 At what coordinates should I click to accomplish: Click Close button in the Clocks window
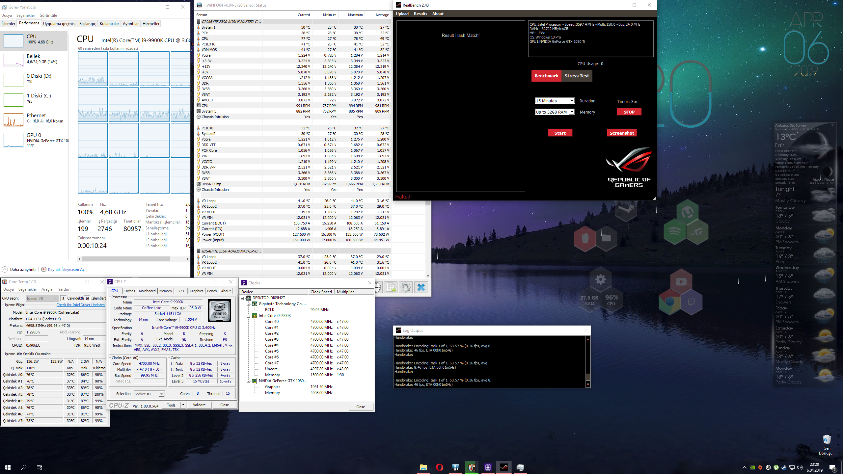pyautogui.click(x=361, y=407)
